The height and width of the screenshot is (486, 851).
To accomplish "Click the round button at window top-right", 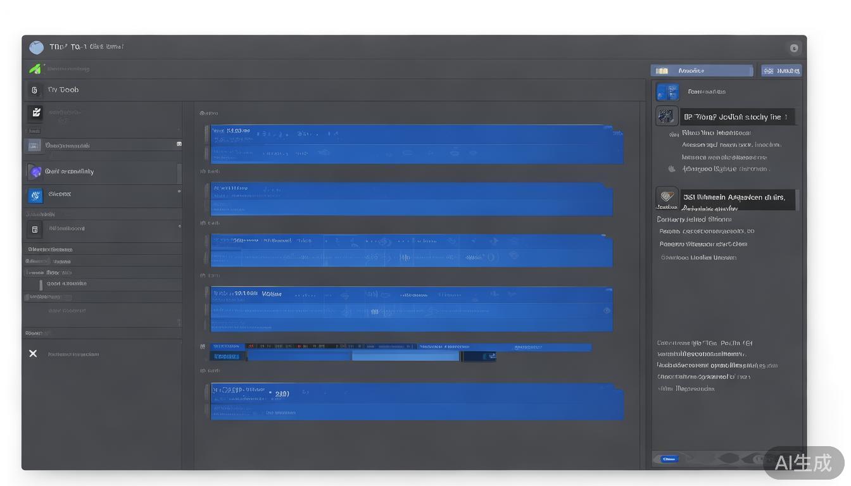I will [x=794, y=48].
